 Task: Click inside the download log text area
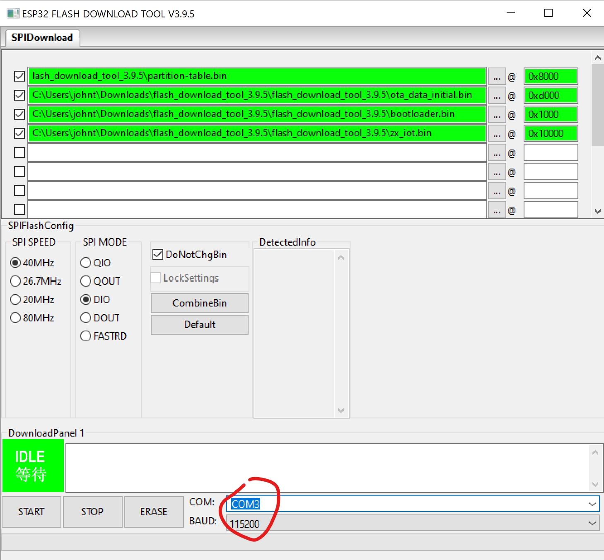[x=327, y=468]
